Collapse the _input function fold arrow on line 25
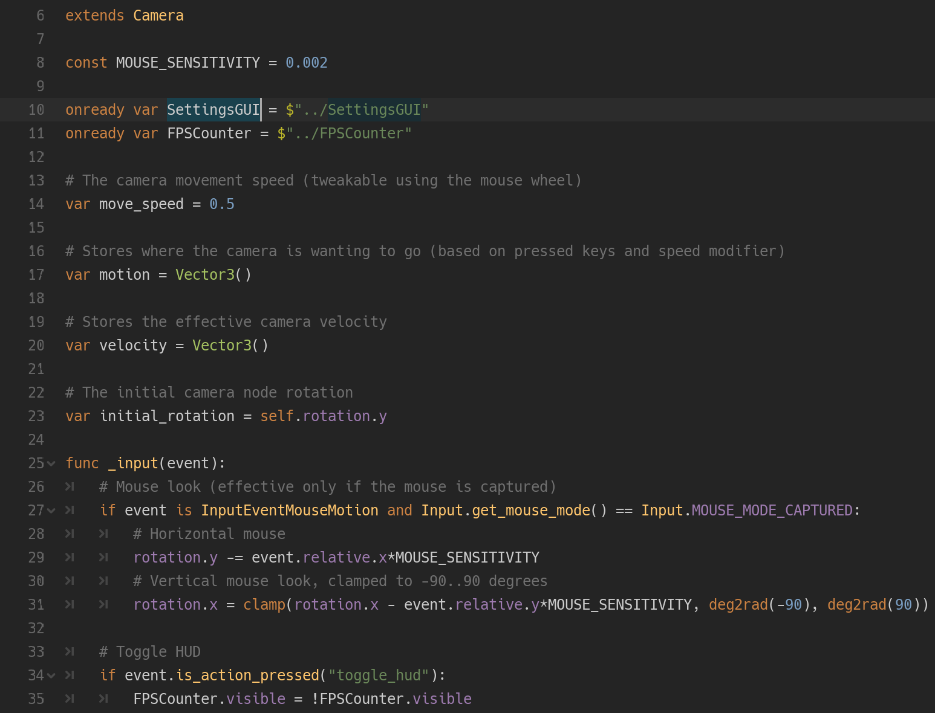This screenshot has width=935, height=713. click(51, 463)
